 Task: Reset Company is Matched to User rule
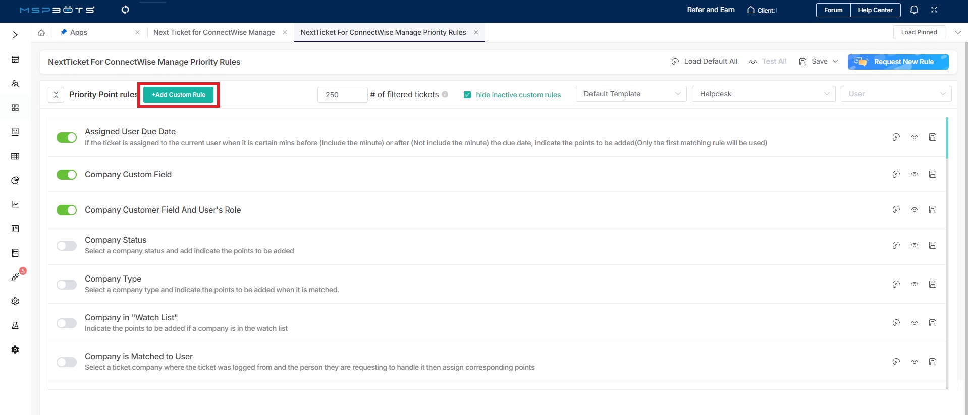(x=896, y=362)
